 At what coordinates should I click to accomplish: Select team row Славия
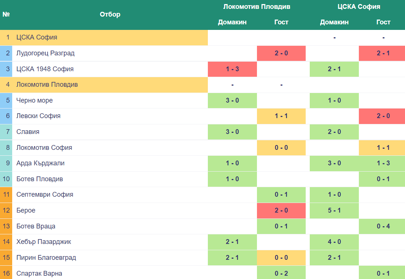pyautogui.click(x=202, y=132)
